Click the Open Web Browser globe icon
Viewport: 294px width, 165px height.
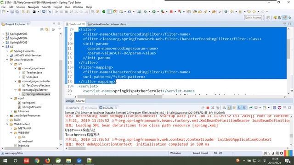pyautogui.click(x=226, y=11)
